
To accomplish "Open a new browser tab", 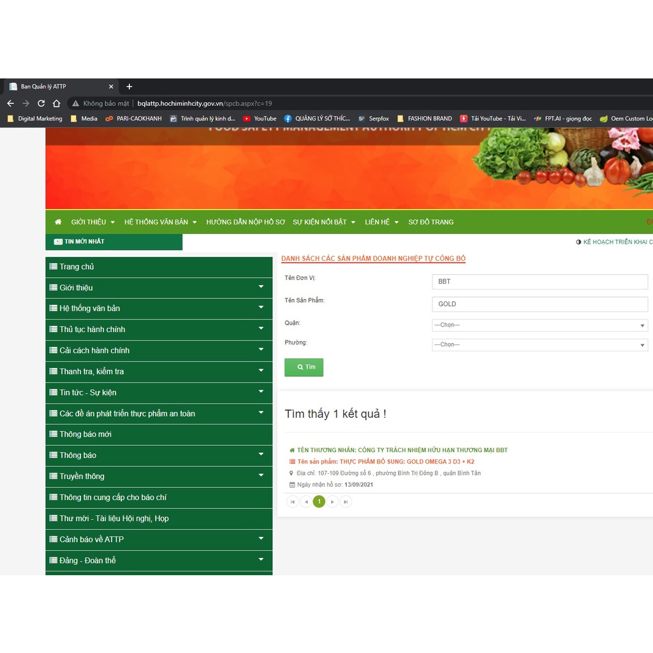I will click(129, 87).
